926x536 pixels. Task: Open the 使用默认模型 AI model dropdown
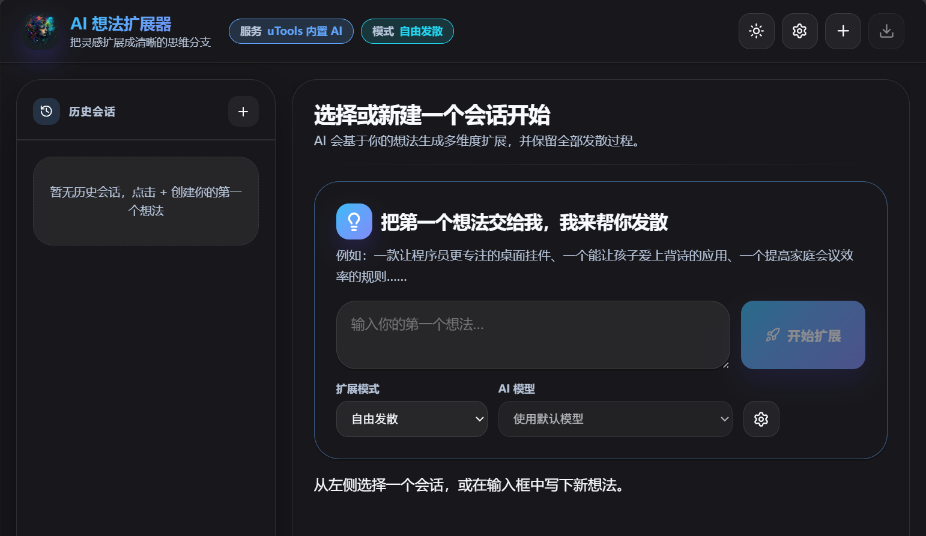click(616, 419)
